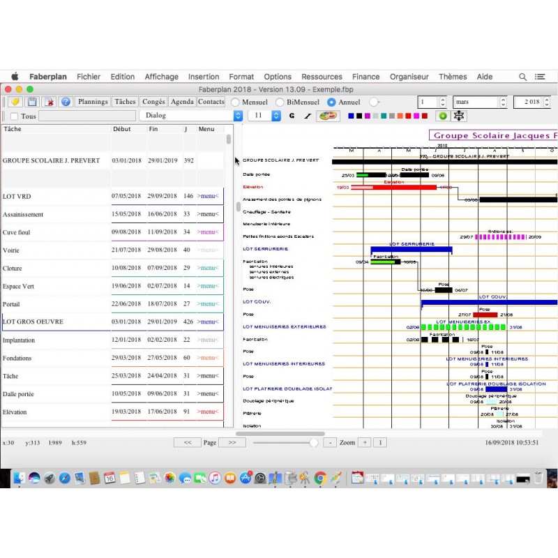Open the Photos app in the Dock
The height and width of the screenshot is (558, 558).
click(169, 478)
